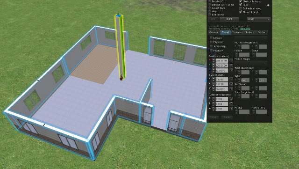Click the Taper Y value field
This screenshot has height=169, width=299.
click(263, 81)
